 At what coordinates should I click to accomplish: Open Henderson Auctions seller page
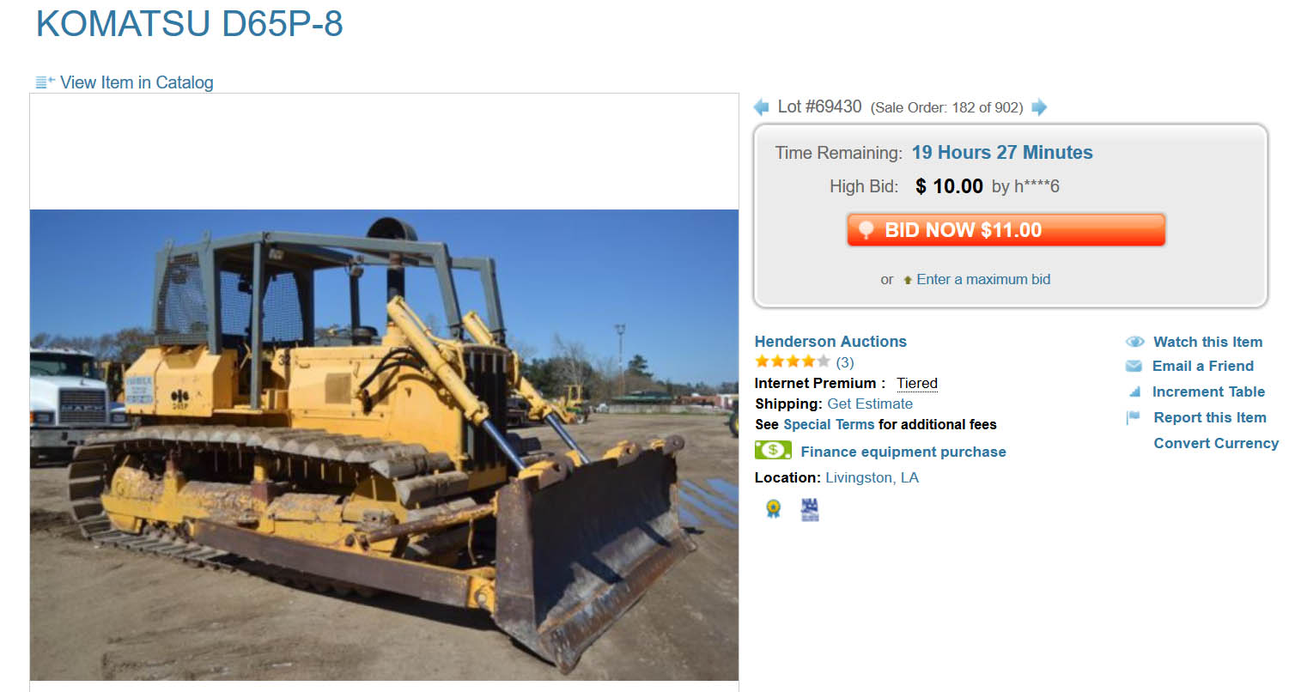click(830, 341)
